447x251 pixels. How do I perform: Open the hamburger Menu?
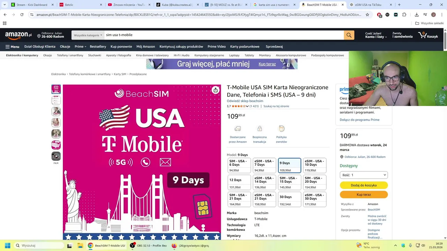tap(12, 47)
